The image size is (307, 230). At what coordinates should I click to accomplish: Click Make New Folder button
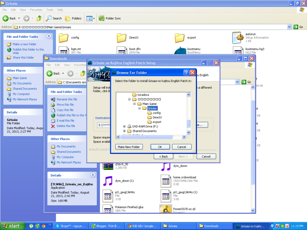[x=129, y=147]
